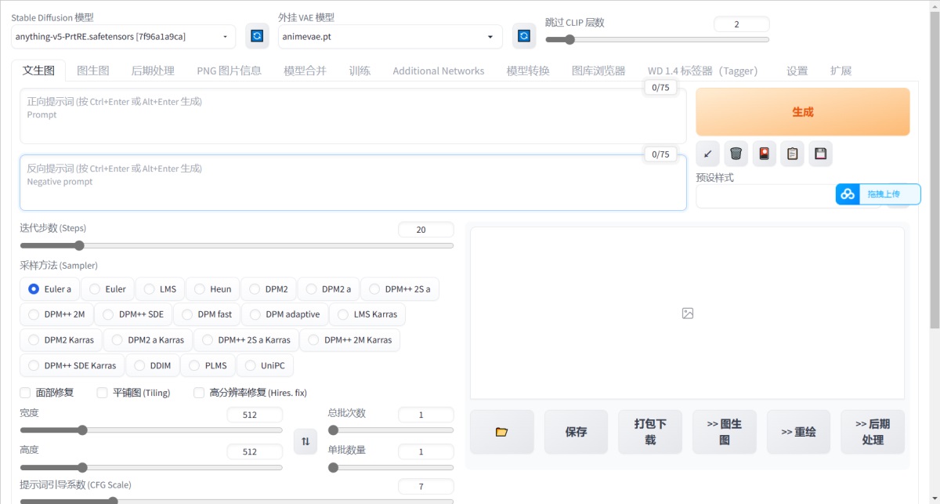Screen dimensions: 940x504
Task: Click the 迭代步数 (Steps) slider
Action: [x=236, y=245]
